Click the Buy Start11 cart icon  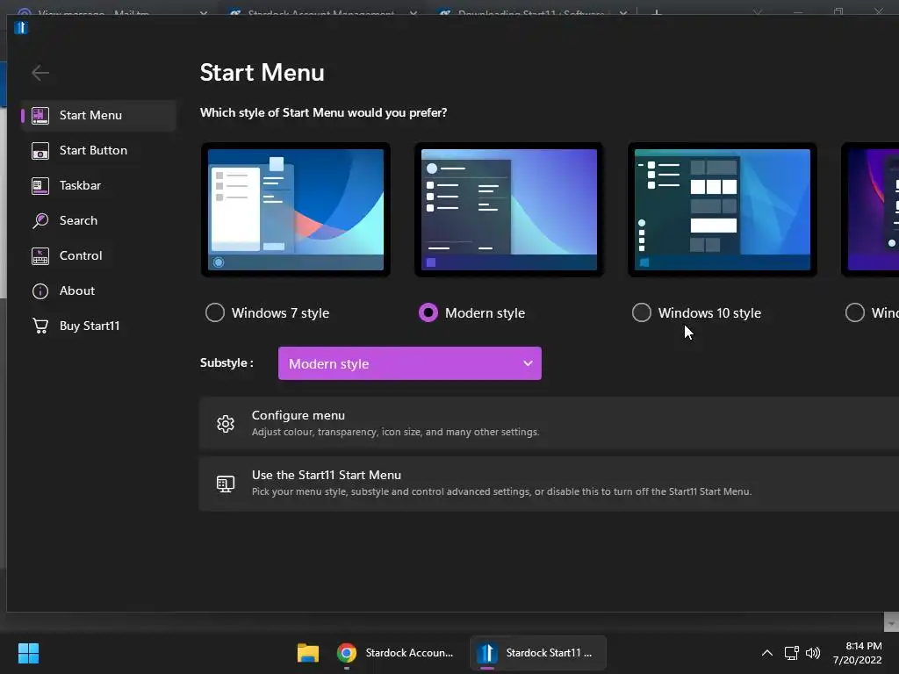pos(40,326)
